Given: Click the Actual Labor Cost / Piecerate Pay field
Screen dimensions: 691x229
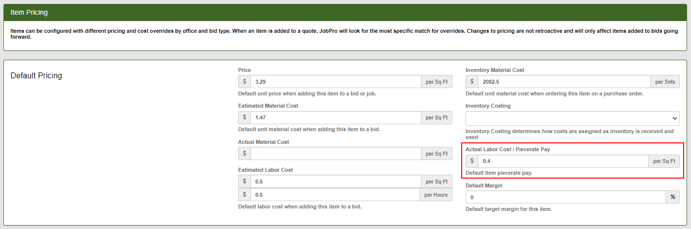Looking at the screenshot, I should point(563,161).
